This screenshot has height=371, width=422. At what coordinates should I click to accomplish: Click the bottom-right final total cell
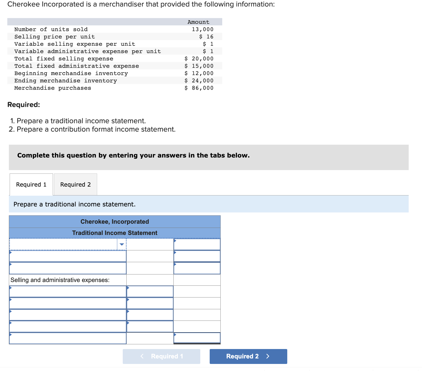(x=197, y=338)
